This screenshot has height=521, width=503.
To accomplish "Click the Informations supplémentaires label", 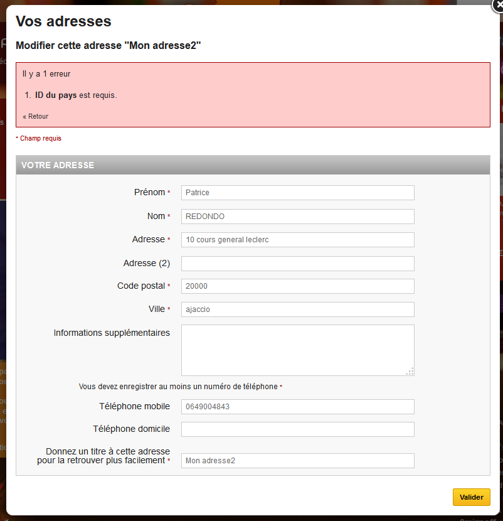I will click(112, 333).
